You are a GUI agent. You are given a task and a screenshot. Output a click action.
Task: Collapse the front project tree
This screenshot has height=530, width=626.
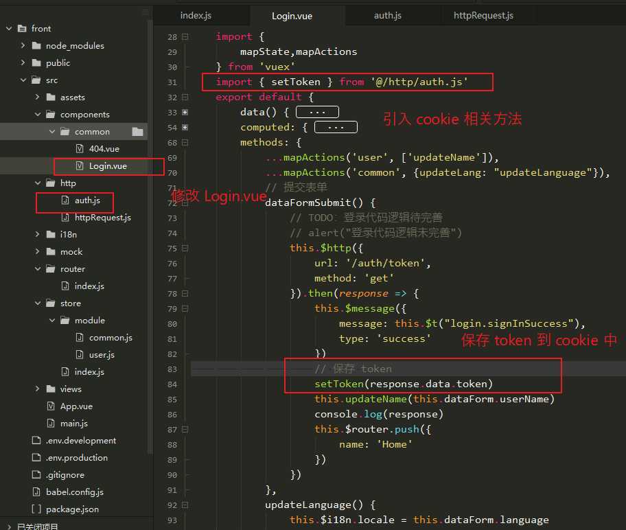(x=9, y=28)
